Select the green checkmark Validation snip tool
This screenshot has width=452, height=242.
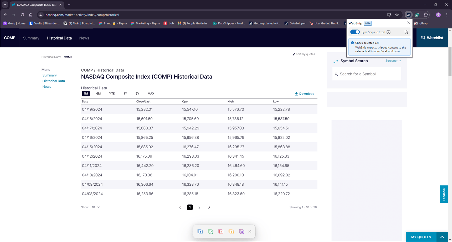(210, 232)
